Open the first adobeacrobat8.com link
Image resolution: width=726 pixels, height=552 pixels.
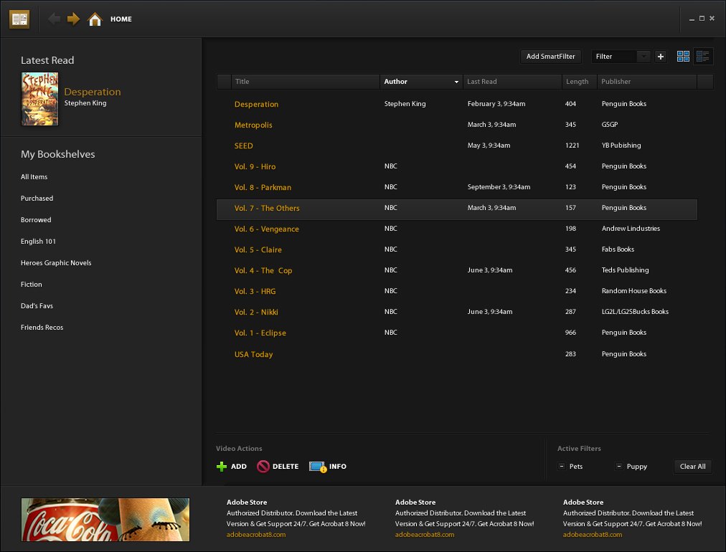[256, 535]
